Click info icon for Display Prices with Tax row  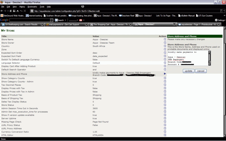pyautogui.click(x=165, y=88)
